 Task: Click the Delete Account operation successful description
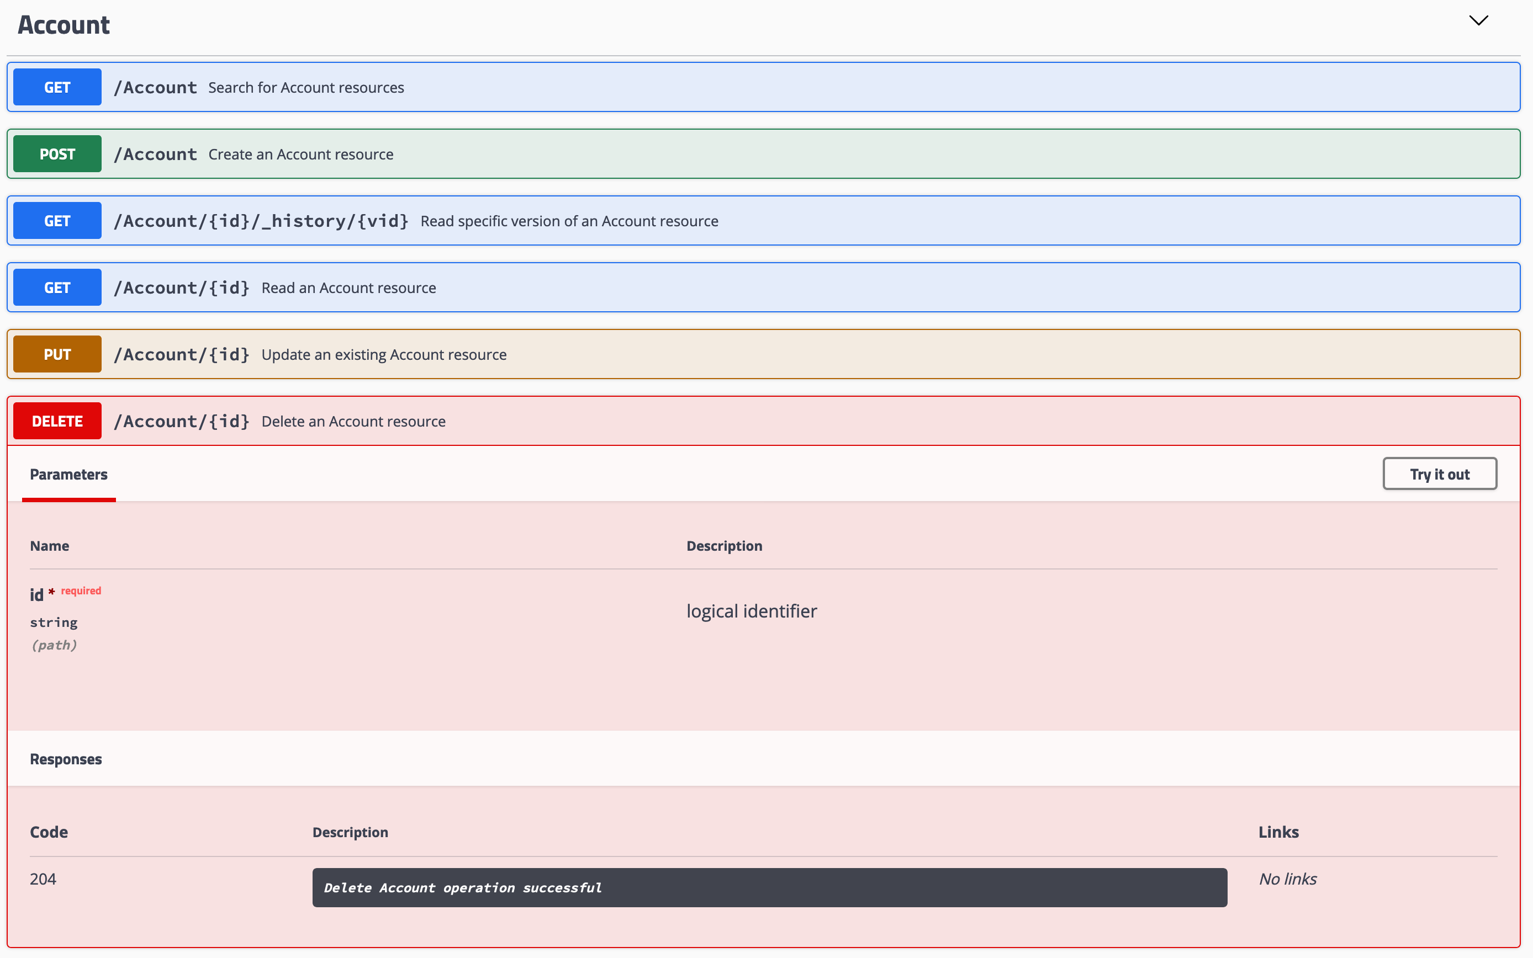463,887
